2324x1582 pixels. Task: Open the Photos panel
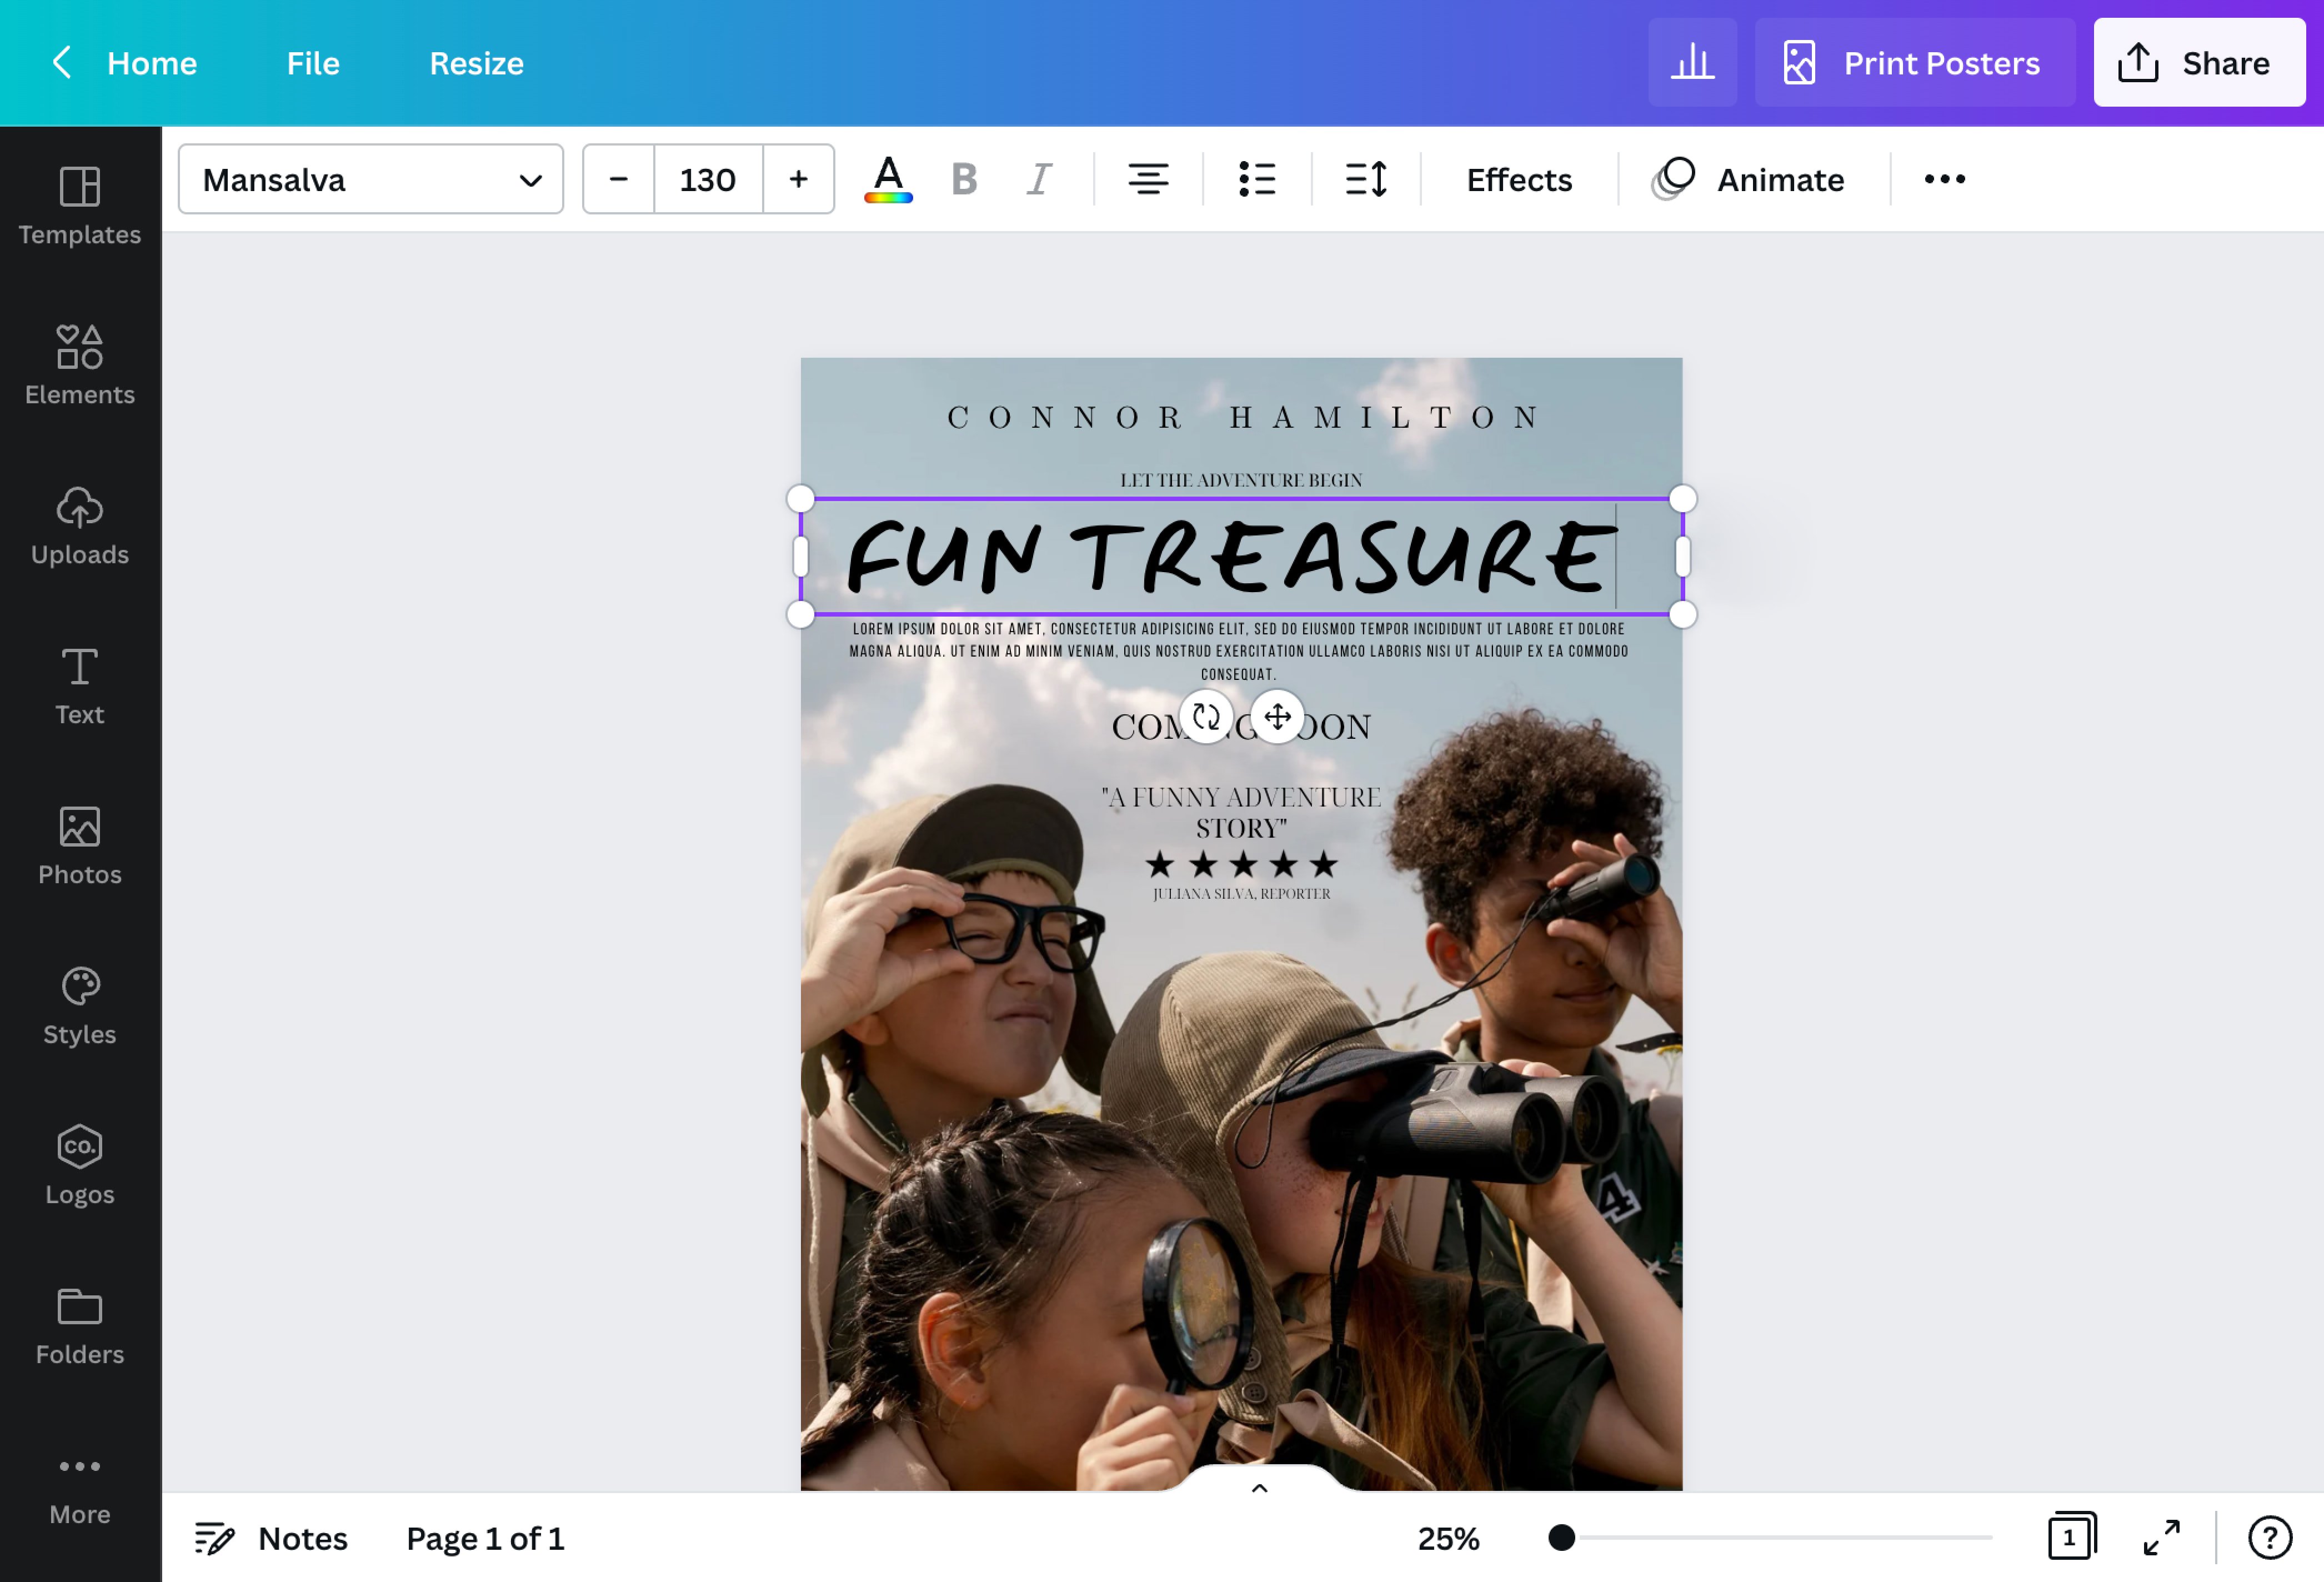(x=79, y=845)
